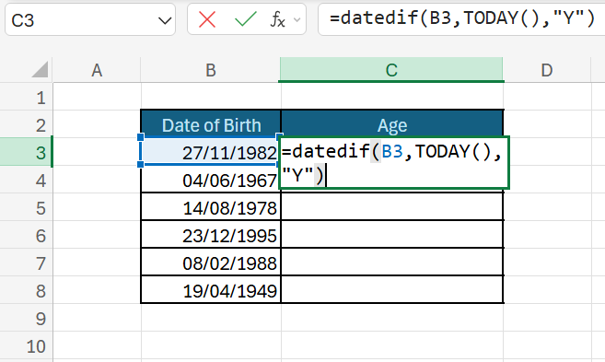Viewport: 605px width, 362px height.
Task: Select row 4 header
Action: (26, 180)
